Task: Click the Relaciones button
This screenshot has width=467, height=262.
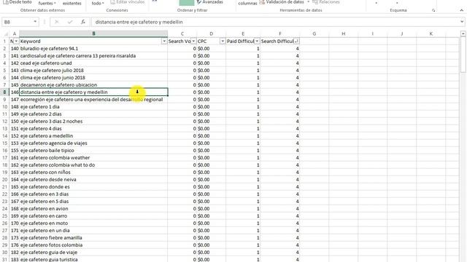Action: point(326,2)
